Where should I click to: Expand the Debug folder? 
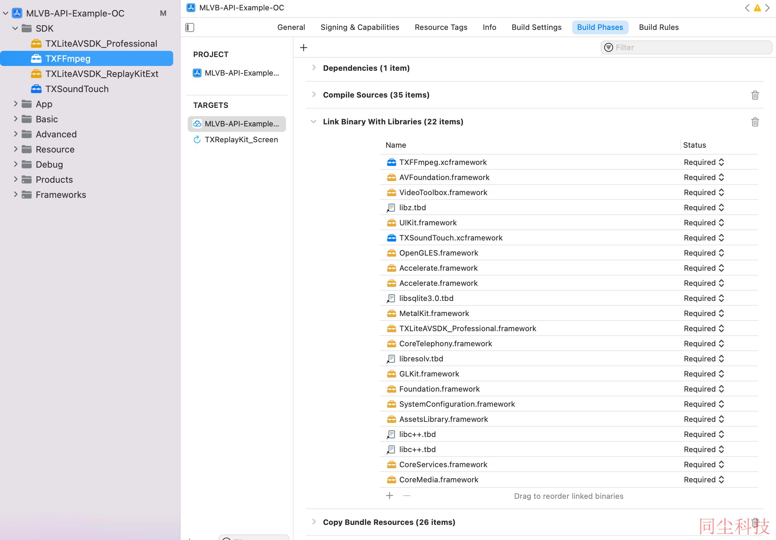[x=15, y=164]
